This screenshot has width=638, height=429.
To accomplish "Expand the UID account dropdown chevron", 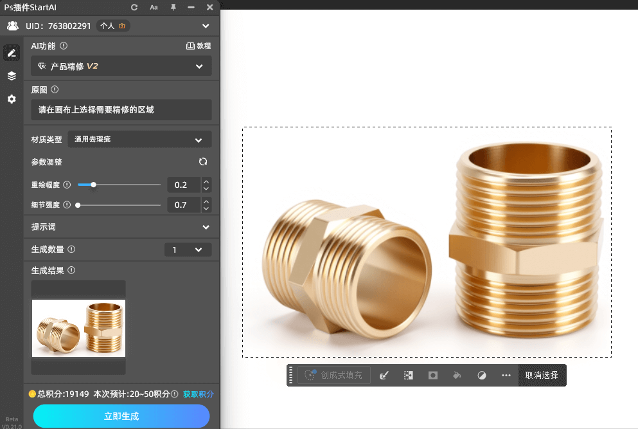I will pos(206,26).
